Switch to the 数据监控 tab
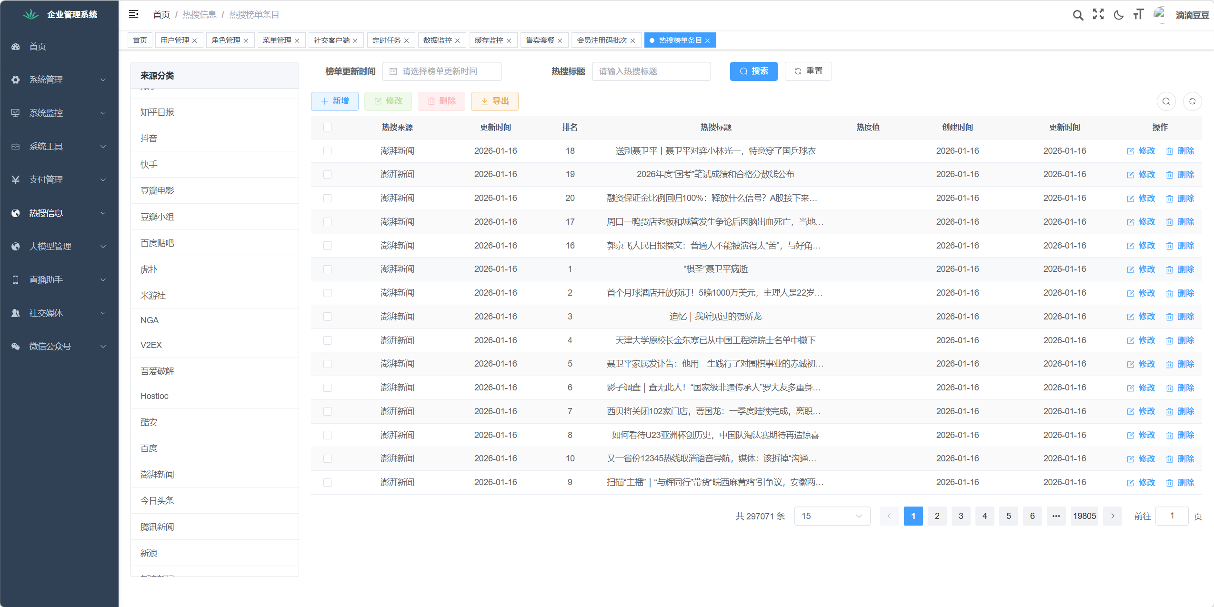The height and width of the screenshot is (607, 1214). point(436,40)
